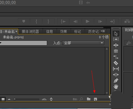The image size is (133, 109).
Task: Open the 入点 全部 dropdown
Action: pos(83,43)
